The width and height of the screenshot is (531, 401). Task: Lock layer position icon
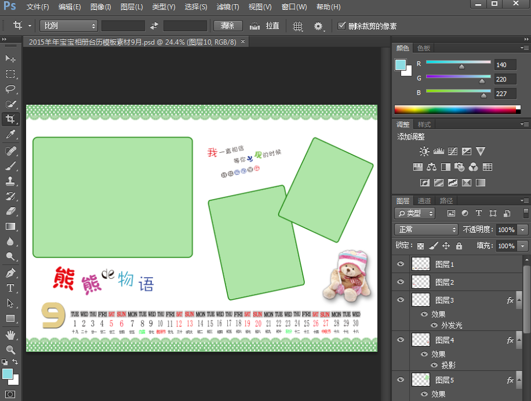(x=446, y=246)
